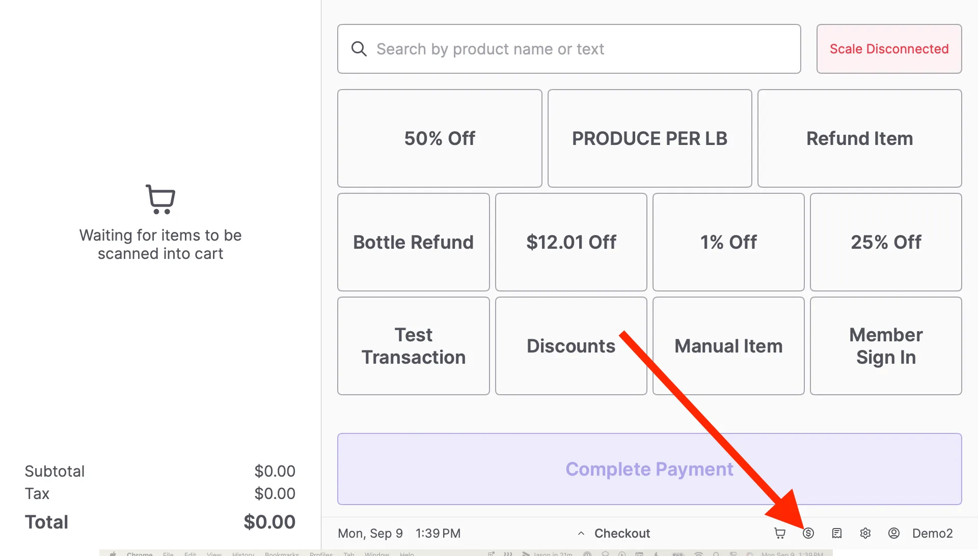
Task: Apply the $12.01 Off discount
Action: pos(571,242)
